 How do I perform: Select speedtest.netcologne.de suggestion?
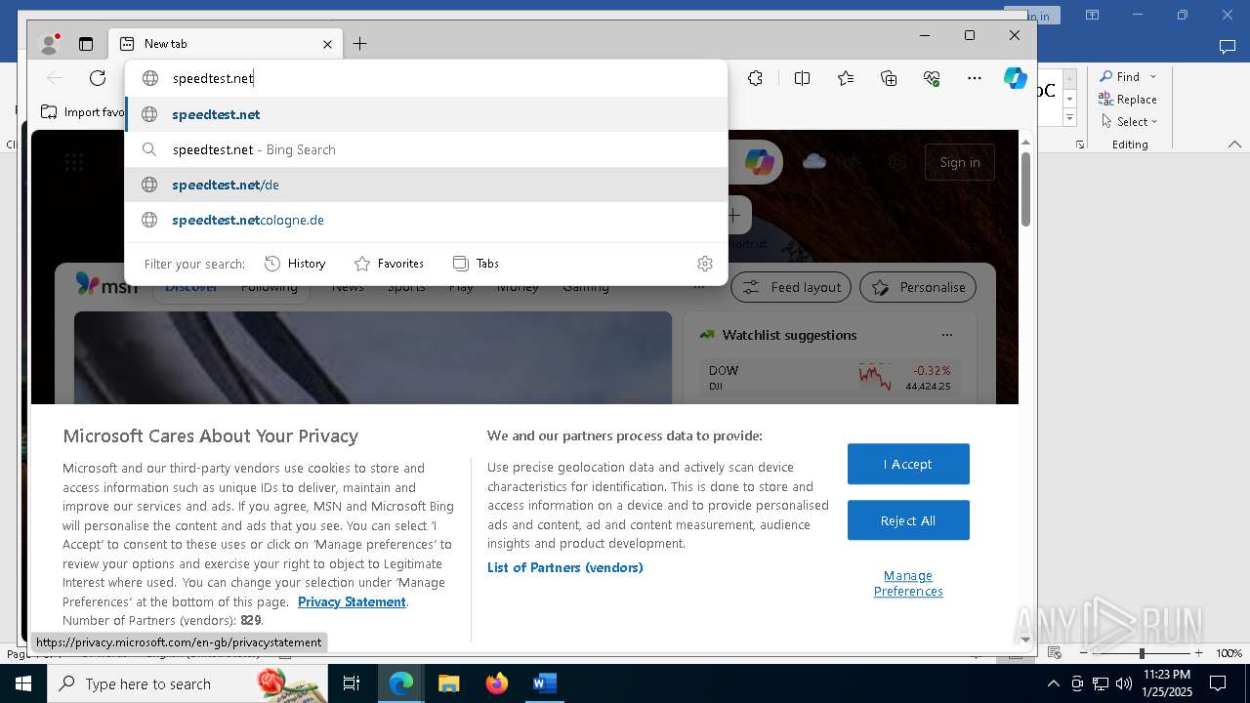pos(427,220)
